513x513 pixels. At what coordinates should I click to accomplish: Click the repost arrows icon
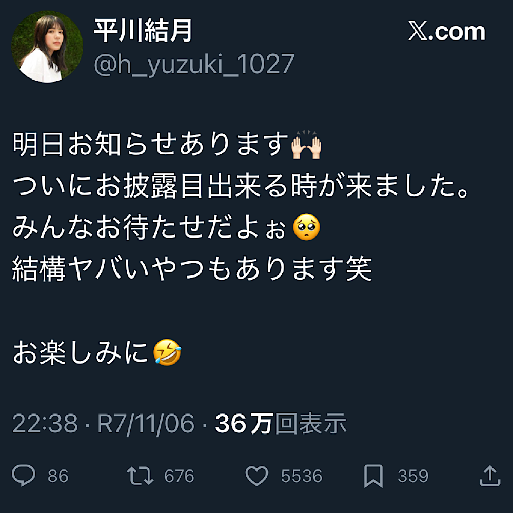[x=140, y=476]
